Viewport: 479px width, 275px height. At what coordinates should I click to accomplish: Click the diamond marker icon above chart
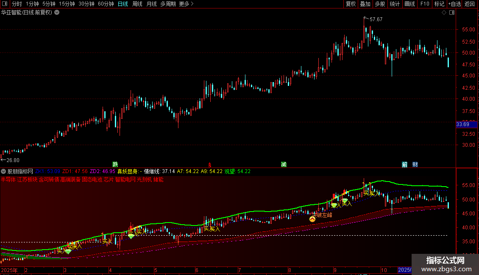(444, 13)
